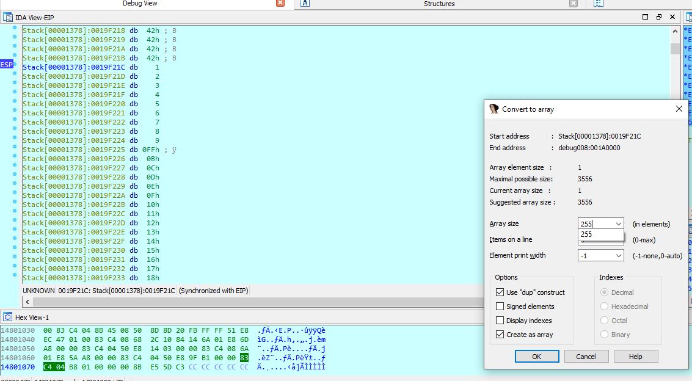Enable Display indexes option
Image resolution: width=692 pixels, height=381 pixels.
tap(500, 321)
